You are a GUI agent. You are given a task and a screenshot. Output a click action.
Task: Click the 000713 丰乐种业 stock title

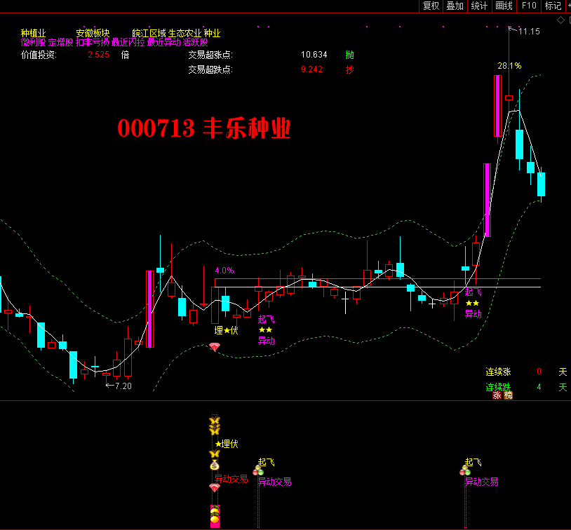point(203,128)
